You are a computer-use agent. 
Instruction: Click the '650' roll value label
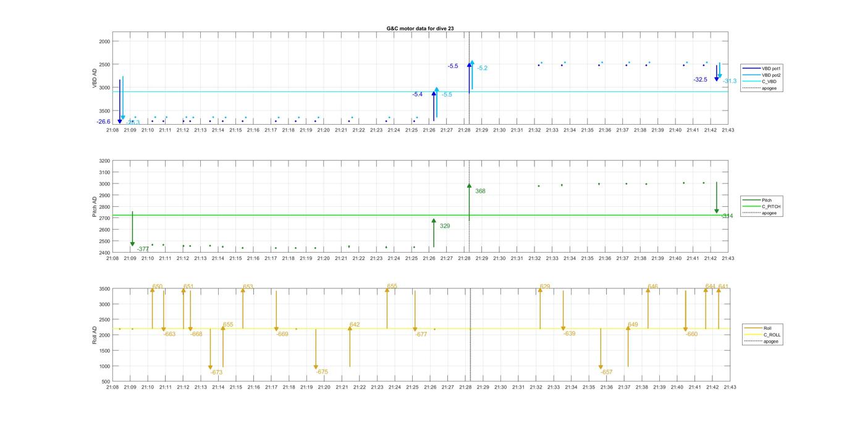point(158,287)
